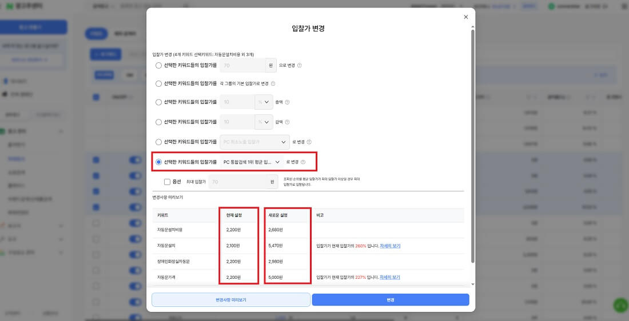This screenshot has width=629, height=321.
Task: Open 자세히 보기 link in the 자동문설치 row
Action: [390, 246]
